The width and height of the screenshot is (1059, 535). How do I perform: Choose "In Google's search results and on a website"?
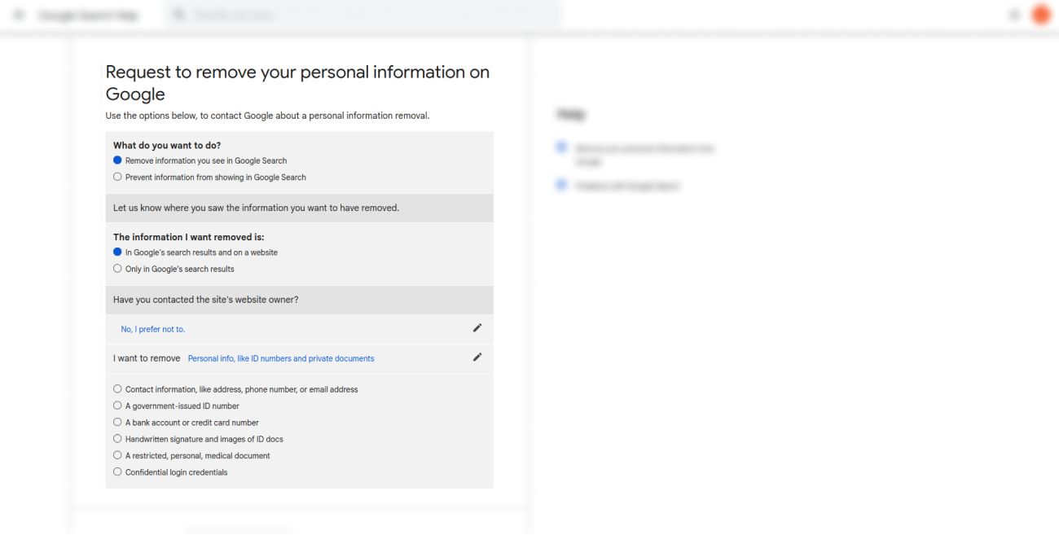pyautogui.click(x=118, y=252)
